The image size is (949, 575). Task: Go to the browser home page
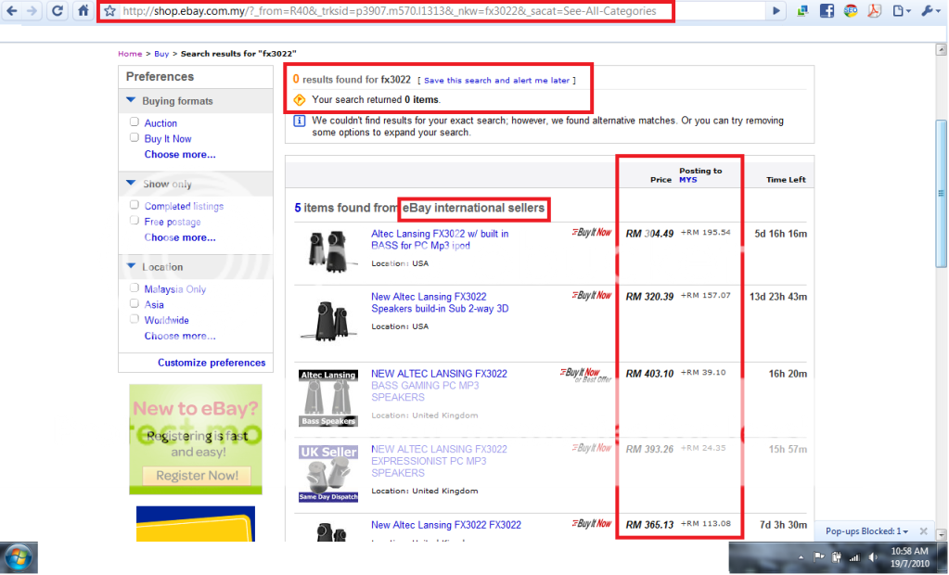coord(83,11)
